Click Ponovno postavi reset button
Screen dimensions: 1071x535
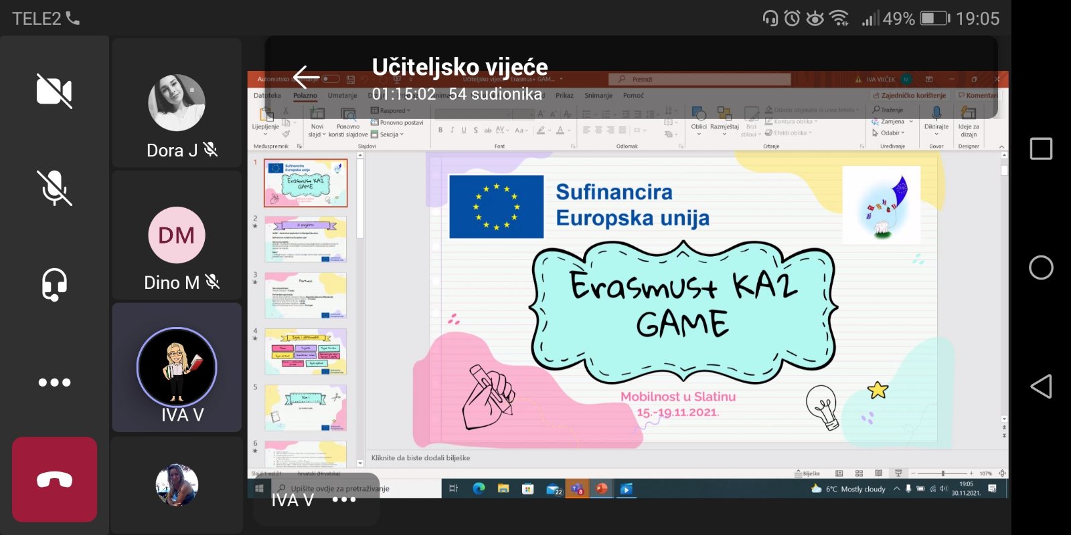(397, 123)
